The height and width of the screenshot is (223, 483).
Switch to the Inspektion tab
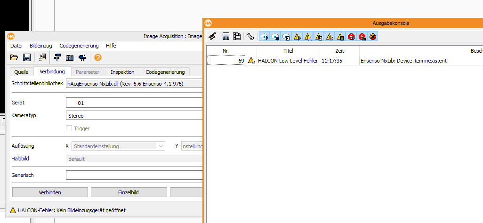pyautogui.click(x=122, y=72)
